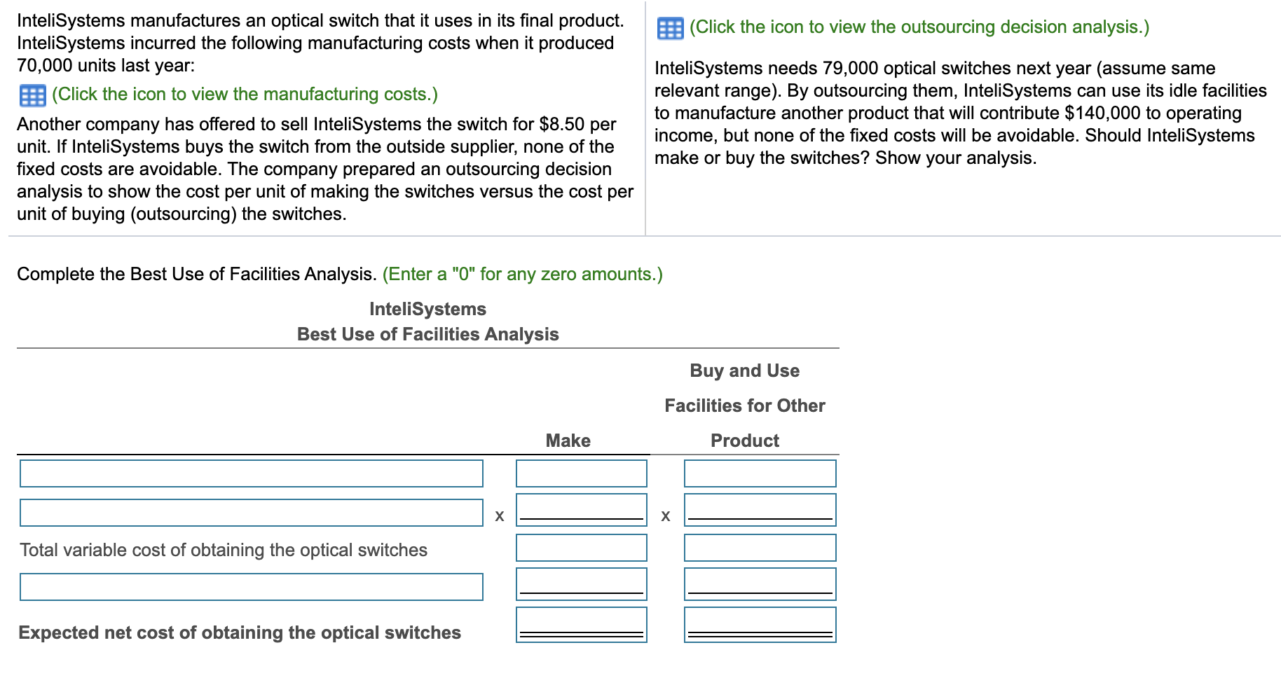
Task: Open the view outsourcing decision analysis link
Action: 918,27
